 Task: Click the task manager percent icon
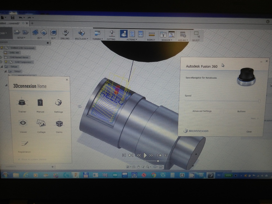[x=171, y=34]
